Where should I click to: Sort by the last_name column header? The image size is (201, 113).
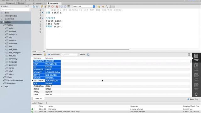click(49, 58)
